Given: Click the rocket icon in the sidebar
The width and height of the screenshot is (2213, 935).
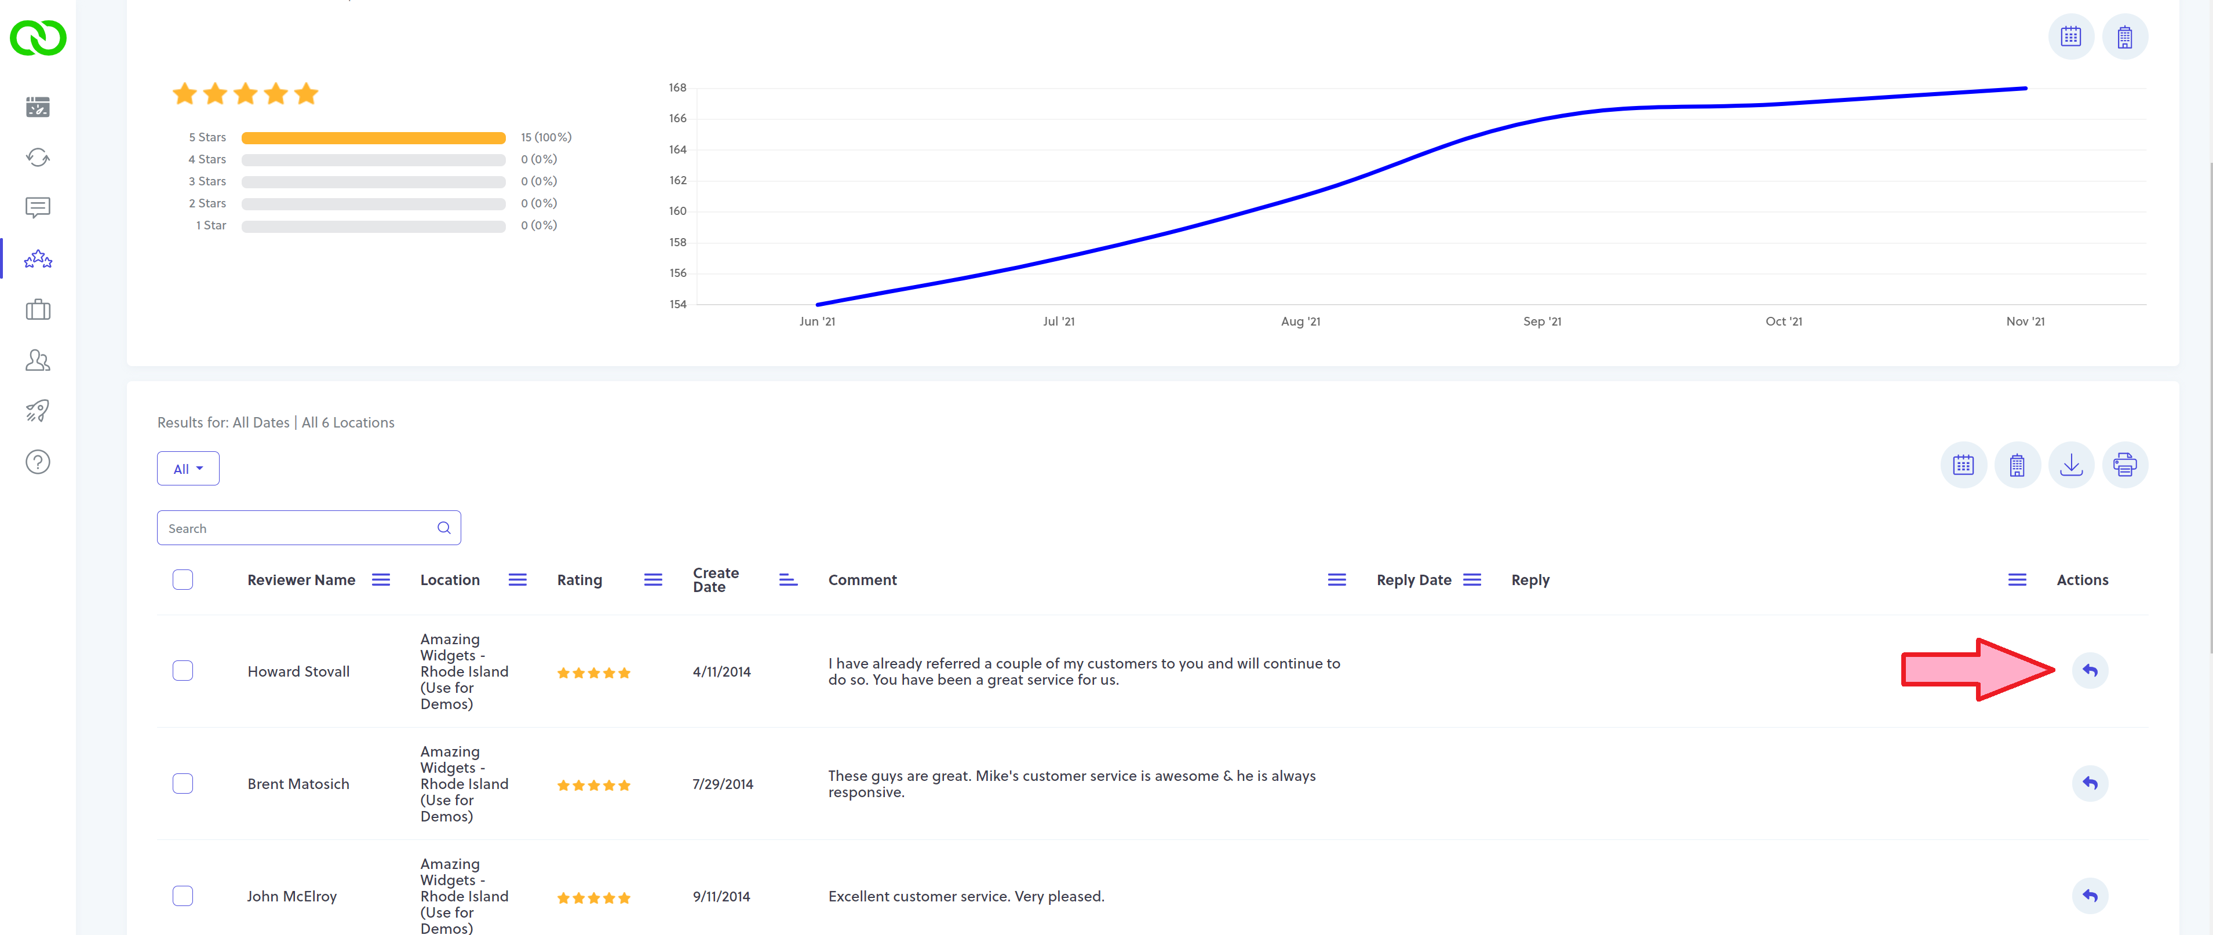Looking at the screenshot, I should [x=38, y=410].
